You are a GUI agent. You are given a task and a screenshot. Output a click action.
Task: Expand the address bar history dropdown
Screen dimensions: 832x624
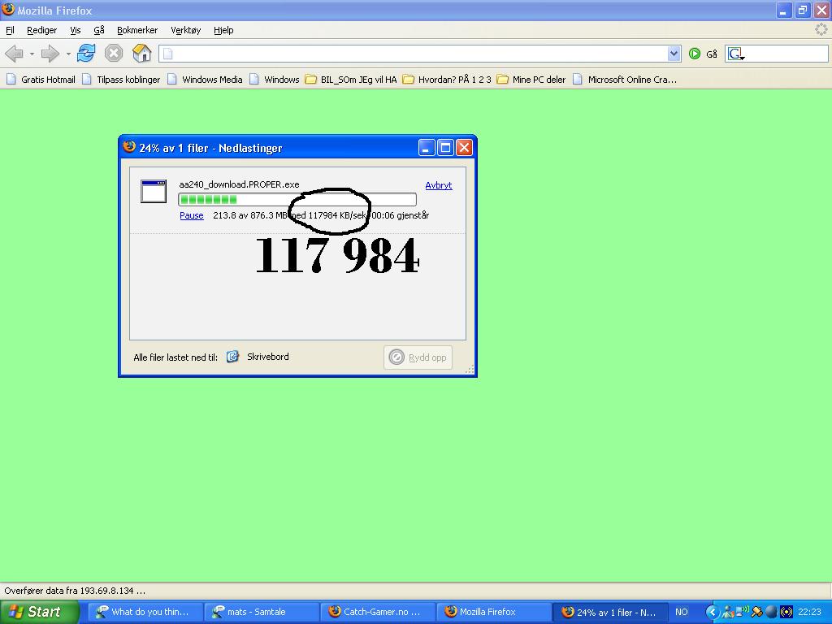[x=674, y=54]
